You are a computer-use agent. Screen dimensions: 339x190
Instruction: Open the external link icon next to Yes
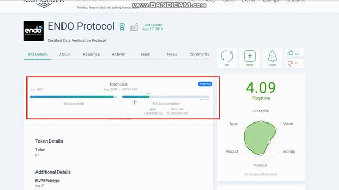[x=42, y=186]
